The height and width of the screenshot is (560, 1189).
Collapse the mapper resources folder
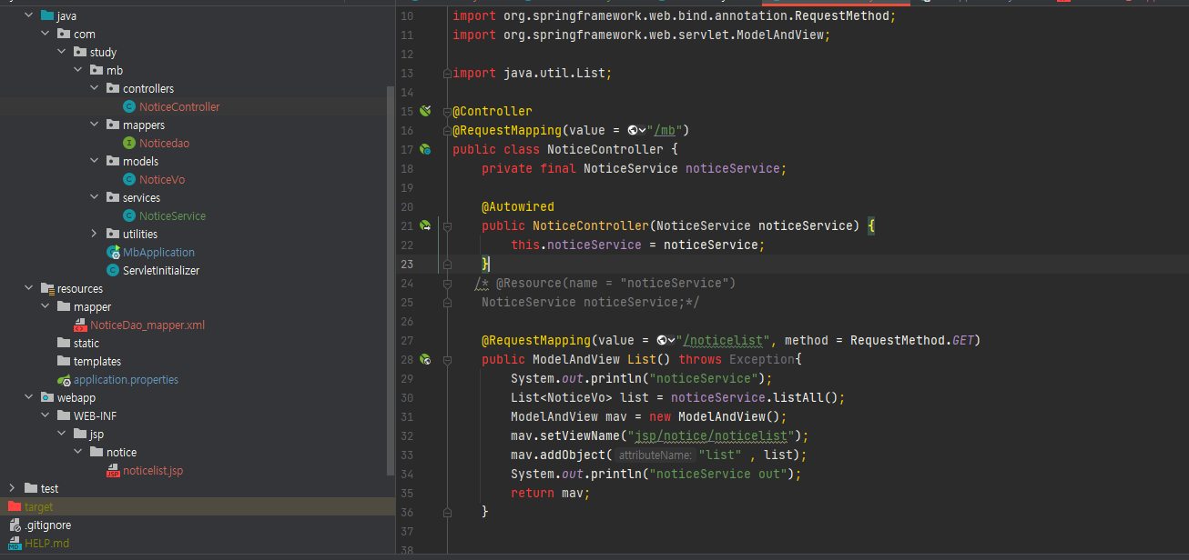(x=46, y=306)
